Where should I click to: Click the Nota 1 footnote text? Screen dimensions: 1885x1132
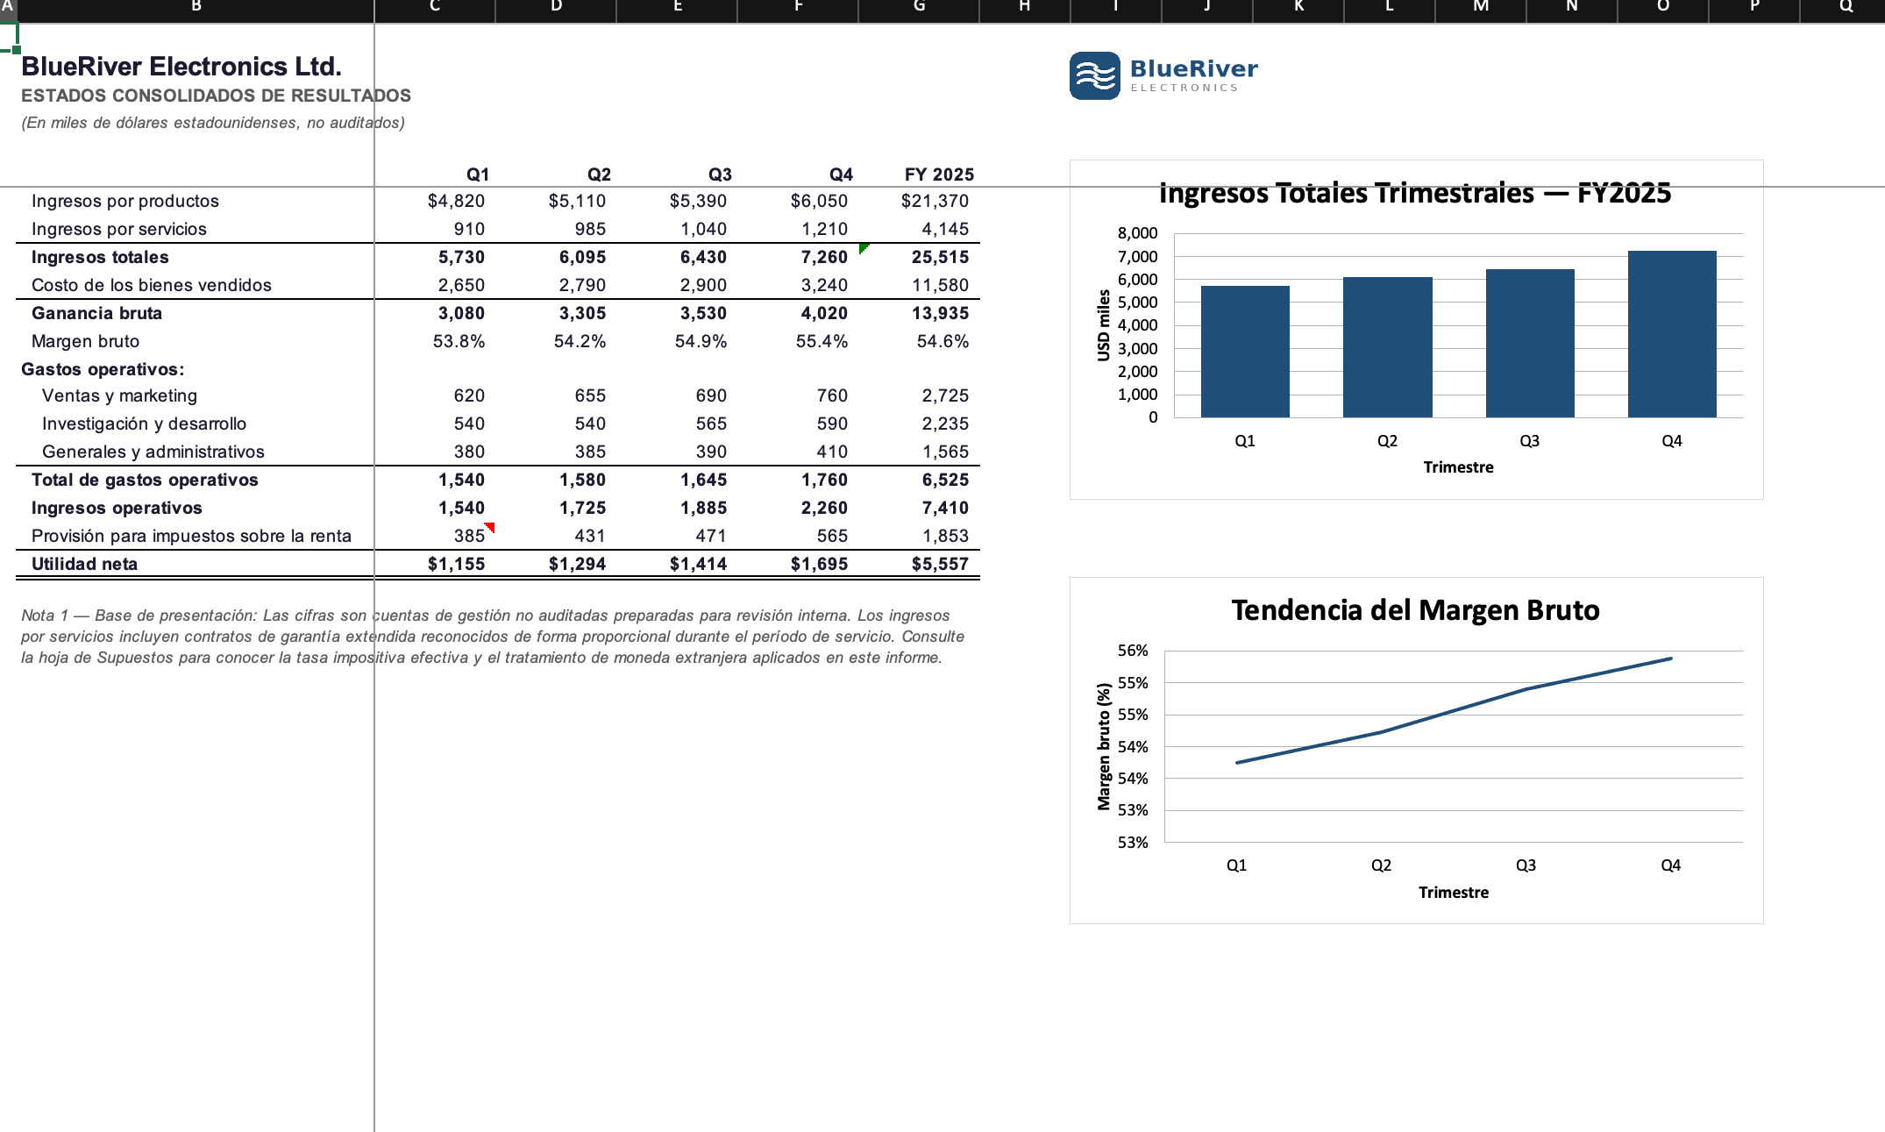click(x=493, y=637)
